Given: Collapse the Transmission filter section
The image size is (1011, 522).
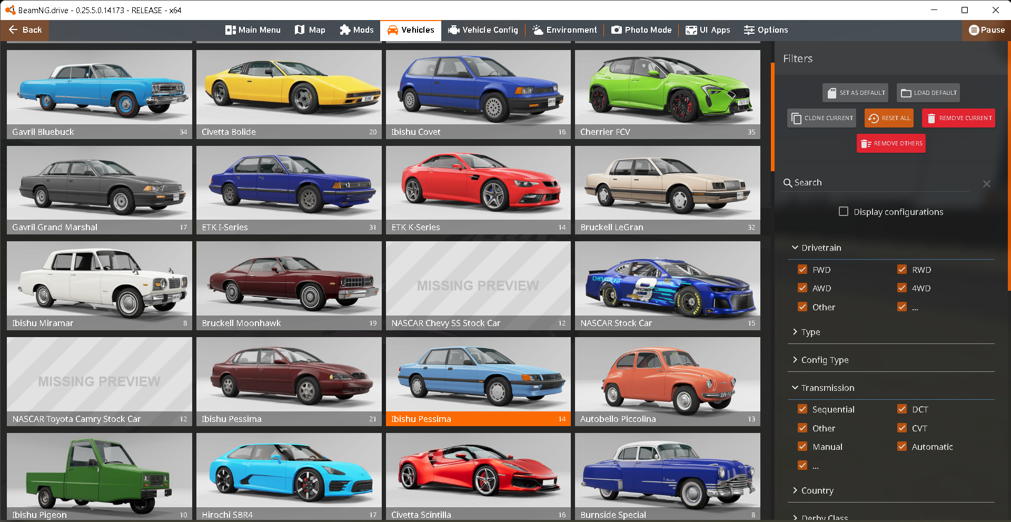Looking at the screenshot, I should pos(891,388).
